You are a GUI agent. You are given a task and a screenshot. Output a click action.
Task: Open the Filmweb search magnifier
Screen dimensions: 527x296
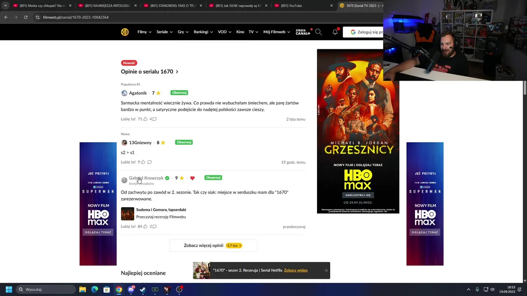coord(318,32)
